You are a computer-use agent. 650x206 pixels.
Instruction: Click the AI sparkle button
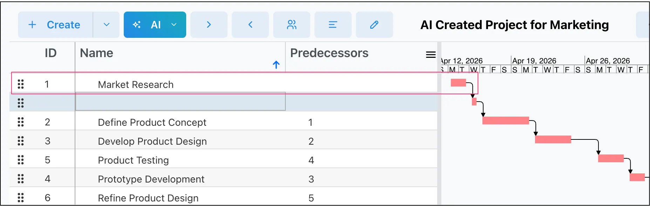pos(146,25)
